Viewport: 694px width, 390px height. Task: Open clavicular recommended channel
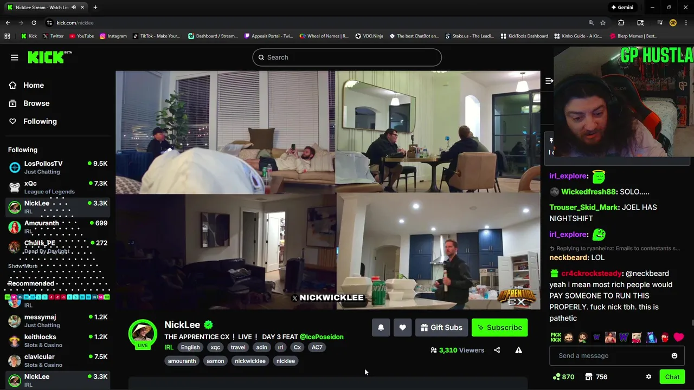coord(57,360)
